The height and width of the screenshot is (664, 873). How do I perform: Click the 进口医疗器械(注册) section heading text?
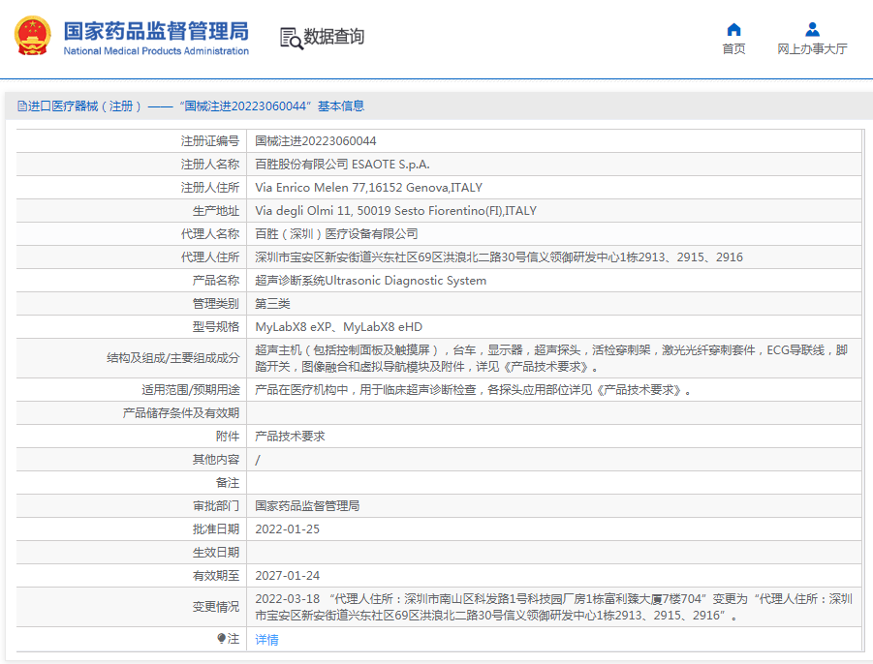[x=87, y=106]
